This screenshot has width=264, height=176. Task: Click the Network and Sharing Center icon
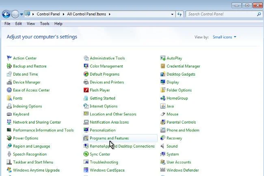[x=9, y=122]
